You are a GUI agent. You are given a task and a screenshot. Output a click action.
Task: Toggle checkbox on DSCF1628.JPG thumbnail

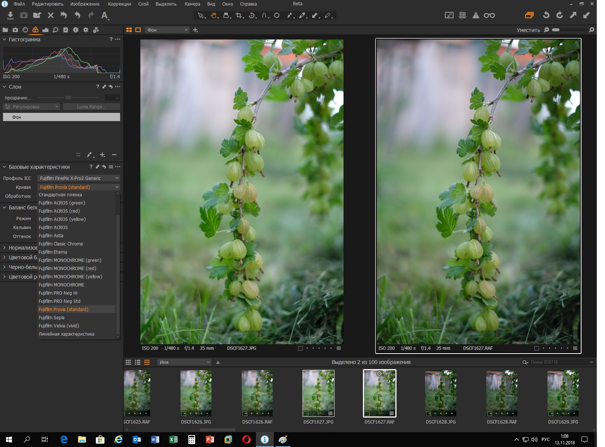click(x=428, y=413)
